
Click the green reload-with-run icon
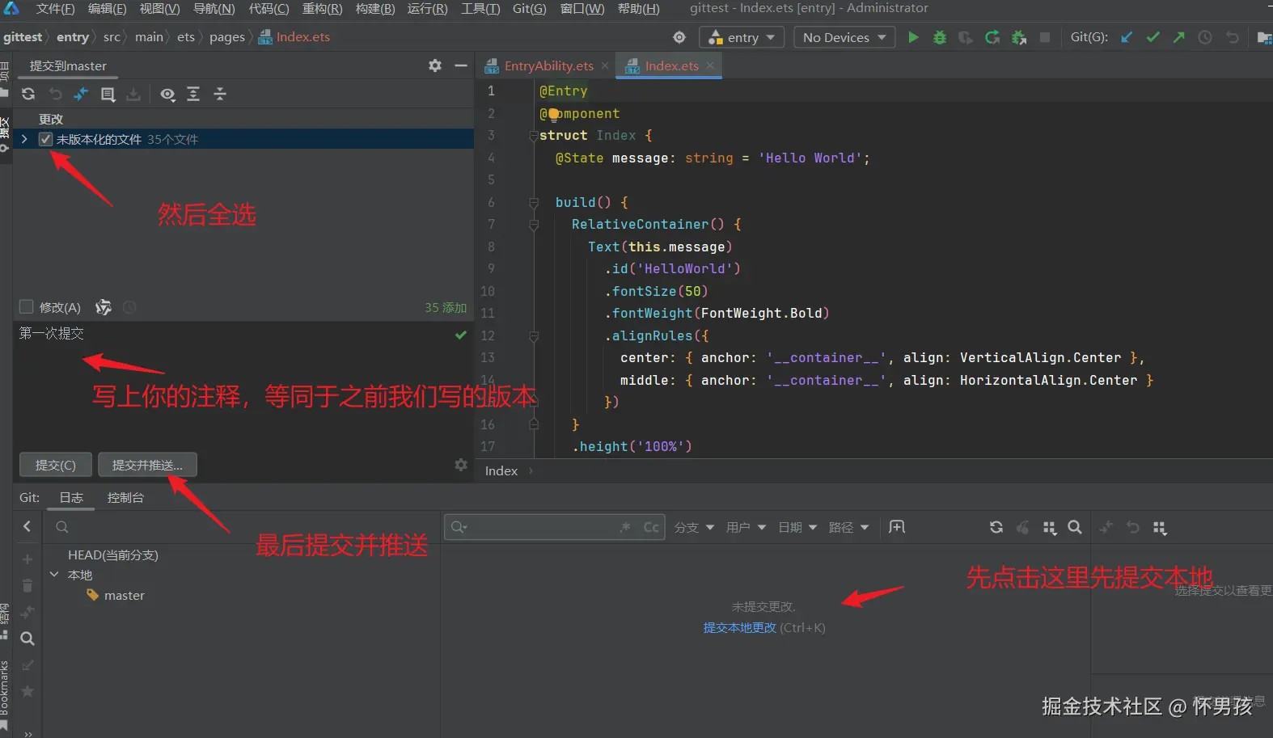pyautogui.click(x=992, y=37)
